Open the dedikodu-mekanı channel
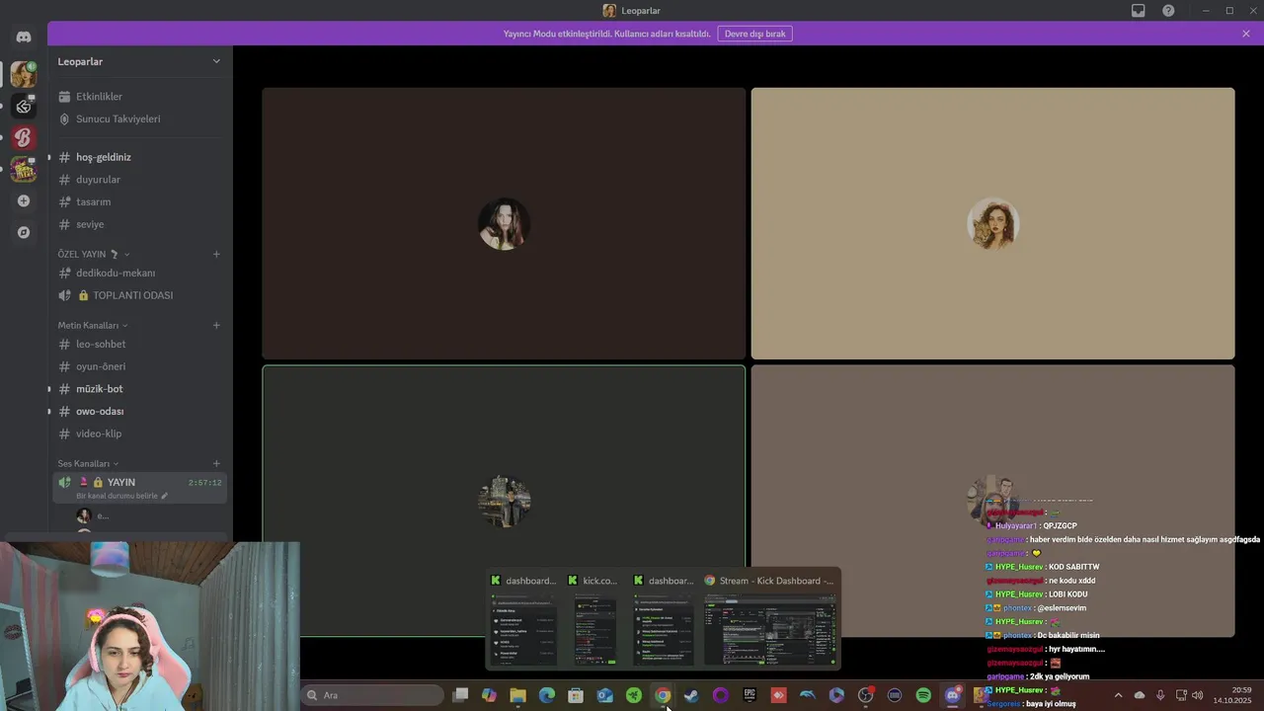 [x=139, y=273]
